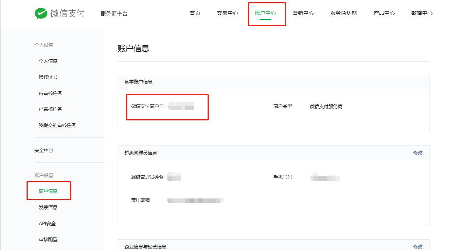Open 已审核任务 in the sidebar
The height and width of the screenshot is (250, 455).
coord(51,109)
